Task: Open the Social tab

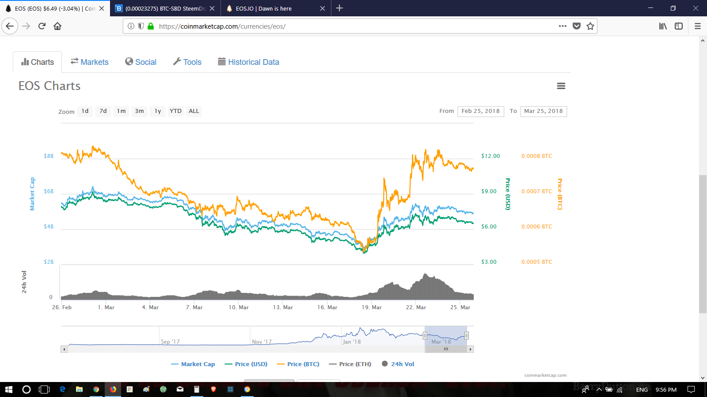Action: [x=141, y=62]
